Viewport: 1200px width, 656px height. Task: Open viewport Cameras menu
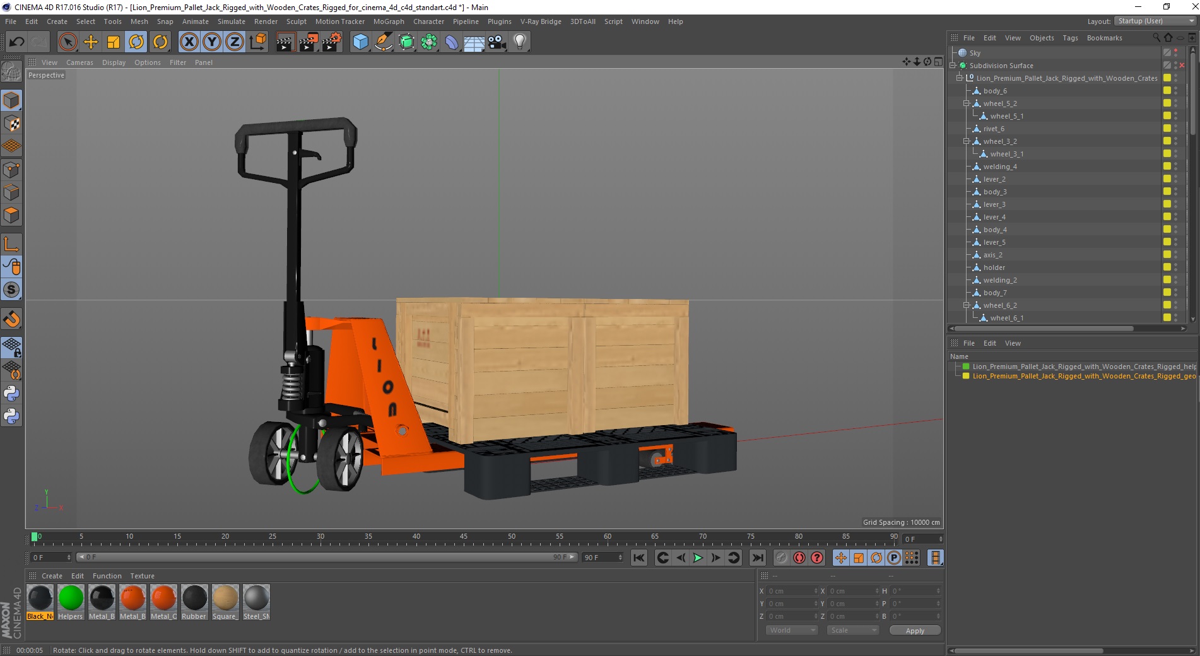[79, 62]
